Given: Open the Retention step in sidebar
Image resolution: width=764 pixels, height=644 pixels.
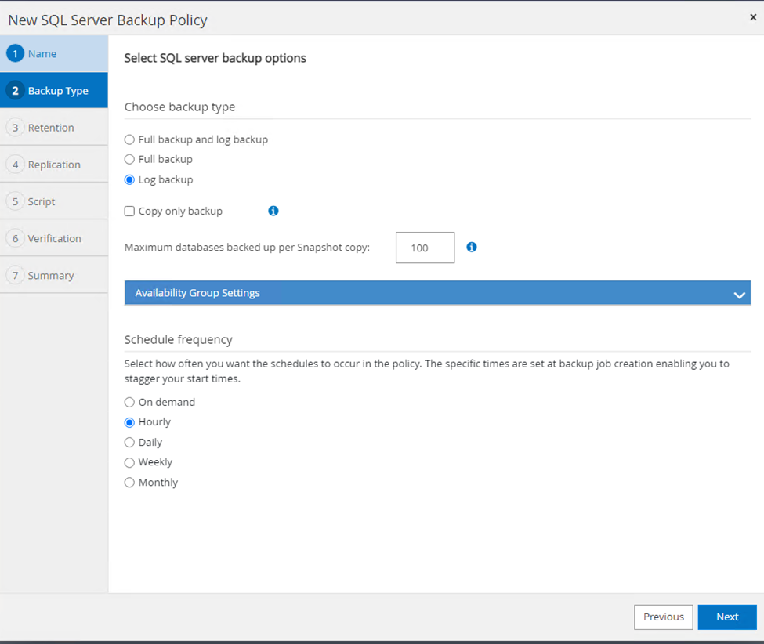Looking at the screenshot, I should [x=51, y=128].
